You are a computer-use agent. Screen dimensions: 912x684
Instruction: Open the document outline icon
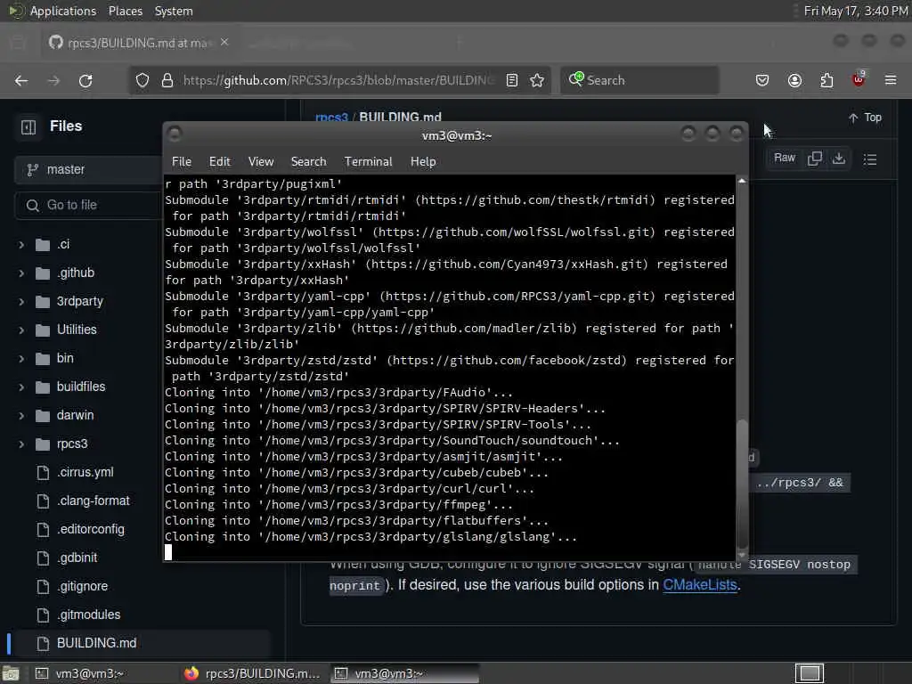point(870,159)
